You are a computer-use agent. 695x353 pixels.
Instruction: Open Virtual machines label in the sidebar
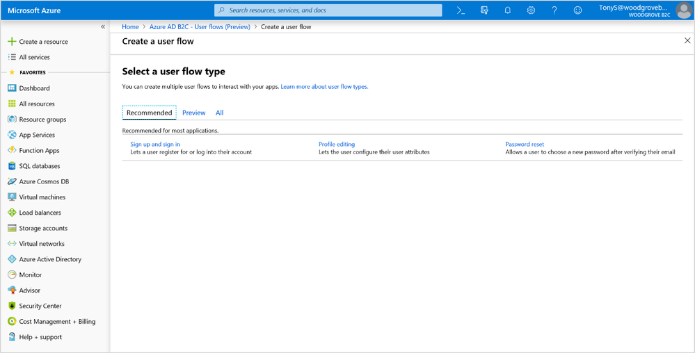coord(42,197)
